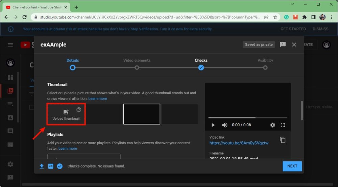Play the video preview
Image resolution: width=338 pixels, height=187 pixels.
click(213, 125)
